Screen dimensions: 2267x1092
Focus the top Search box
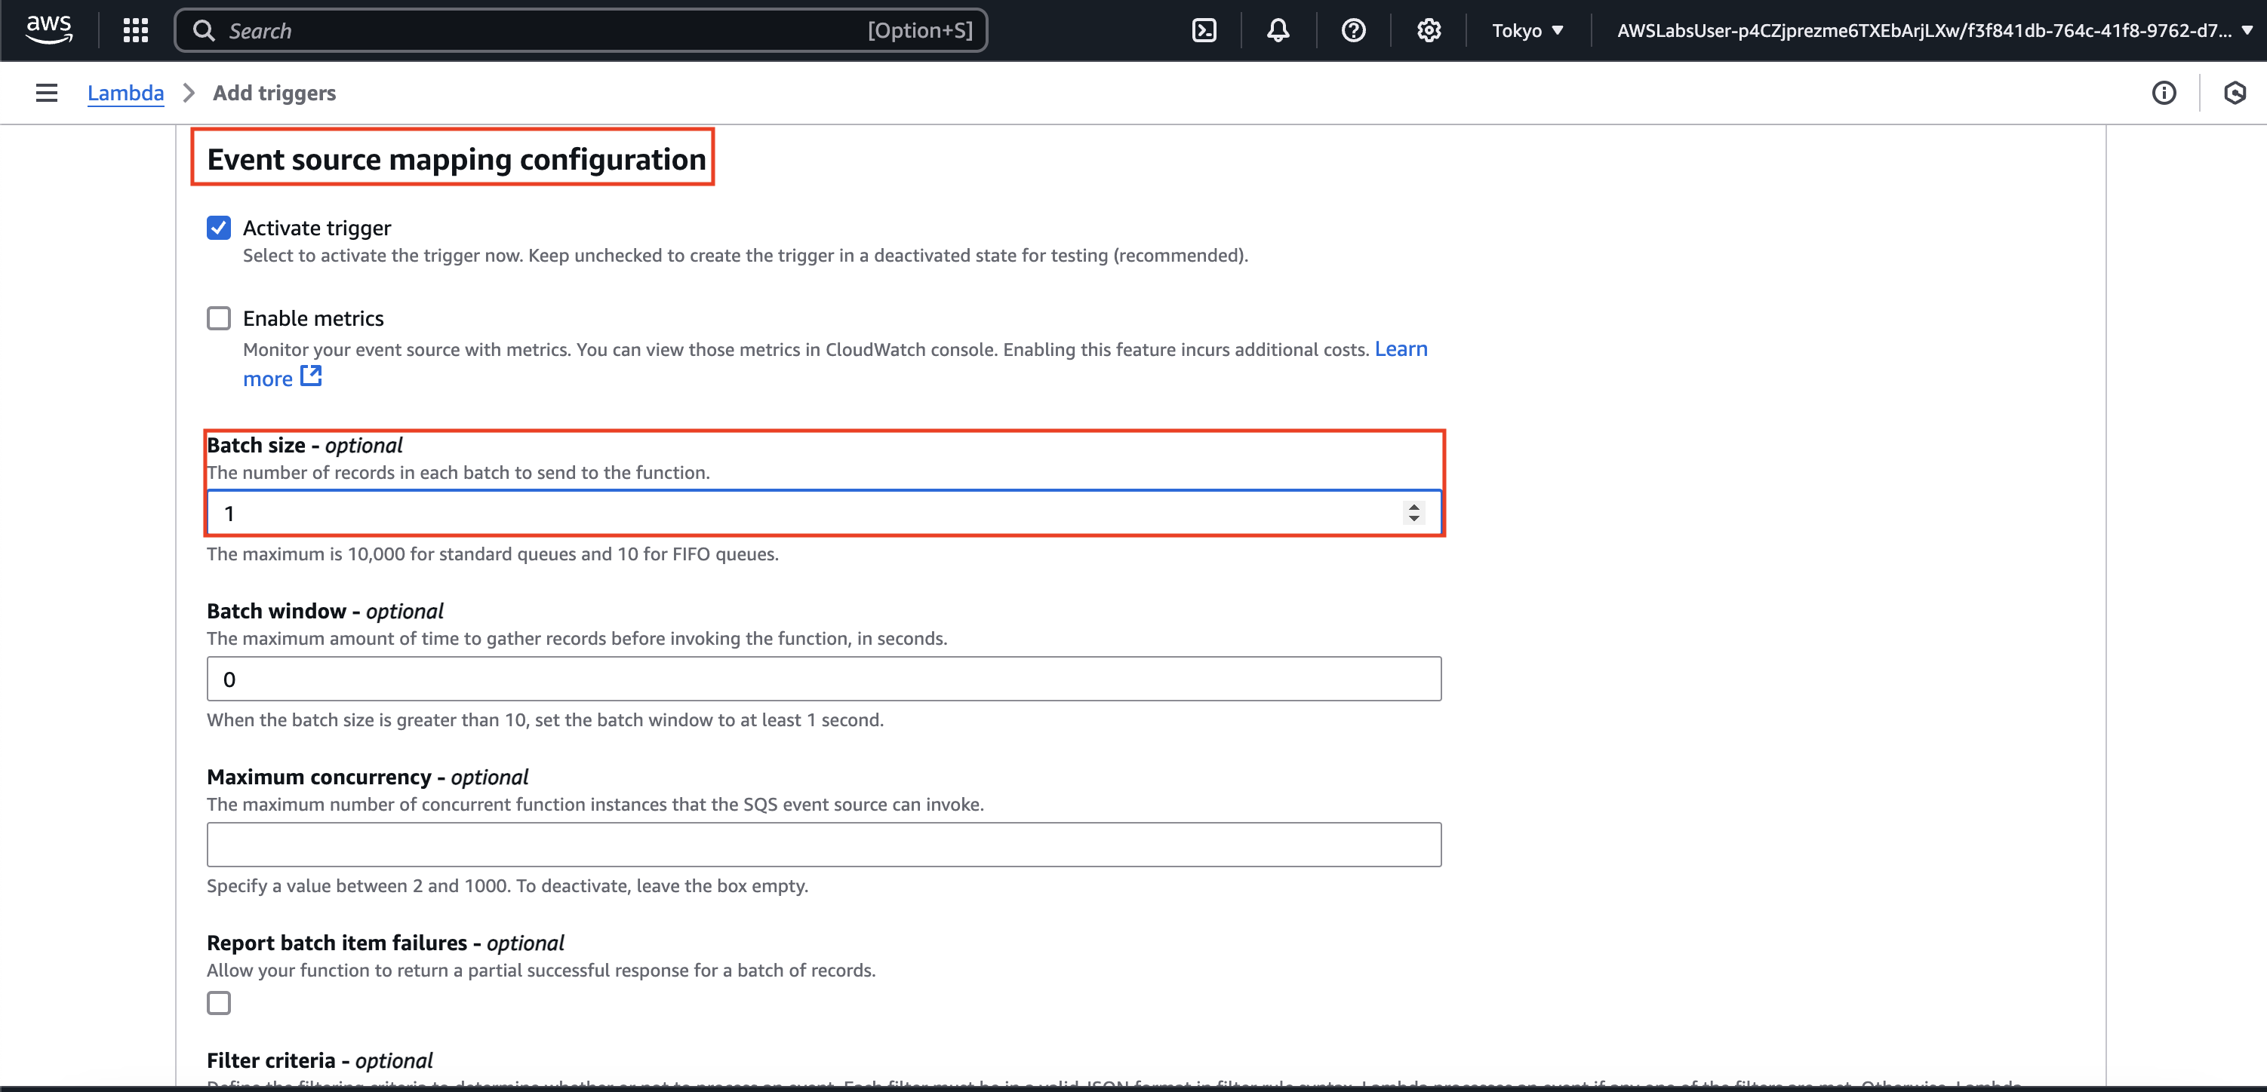(x=581, y=31)
